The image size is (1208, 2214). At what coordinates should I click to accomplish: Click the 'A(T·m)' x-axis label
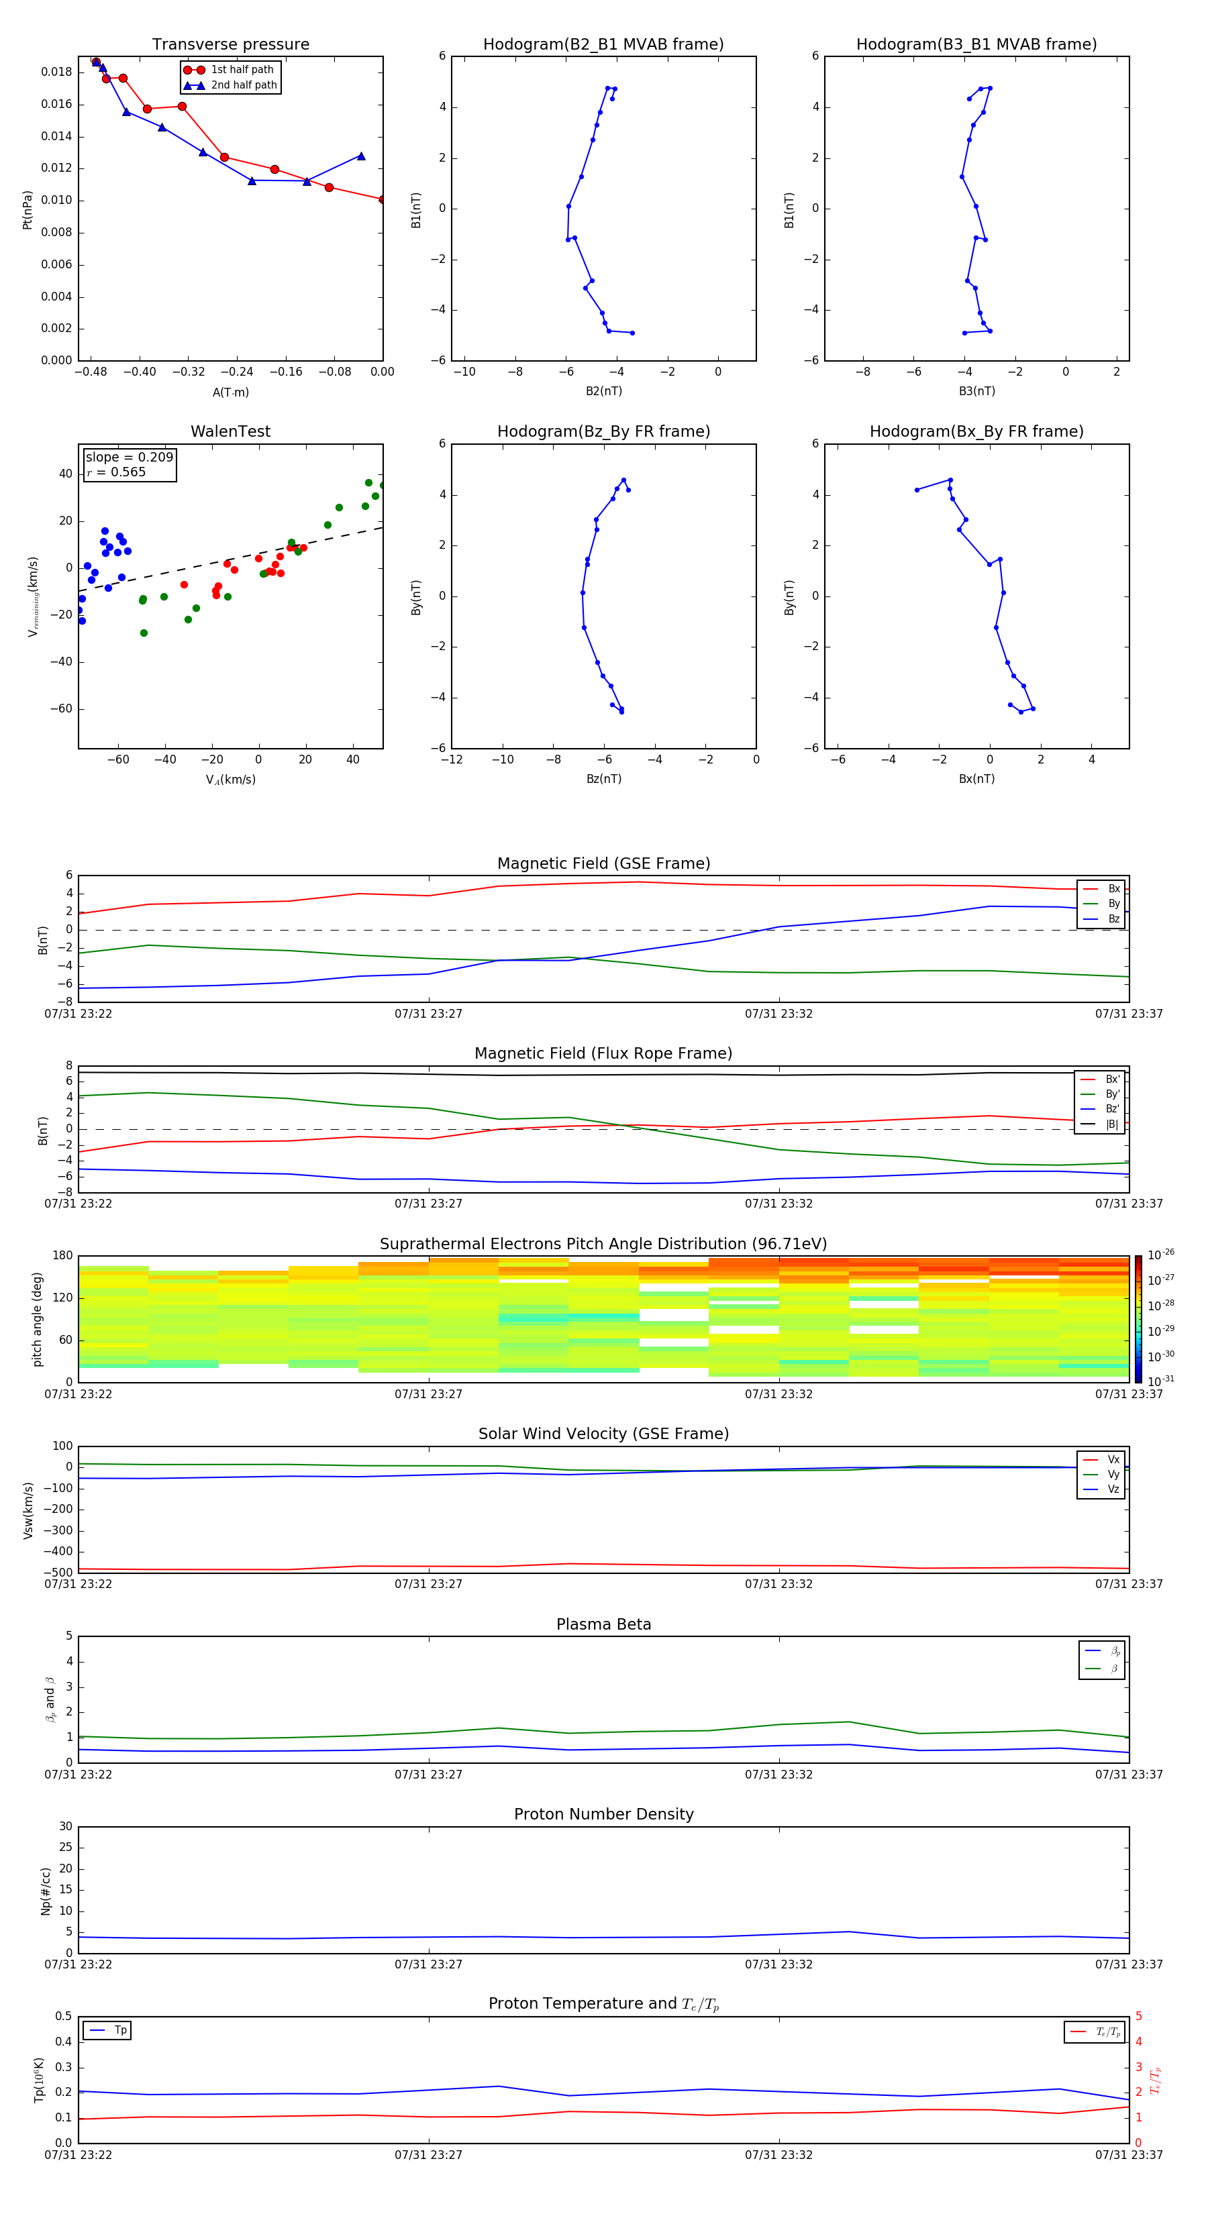230,392
